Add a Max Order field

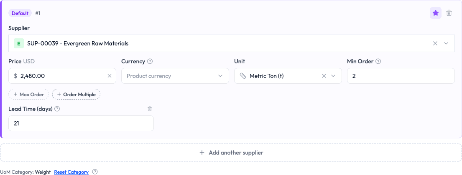click(28, 95)
